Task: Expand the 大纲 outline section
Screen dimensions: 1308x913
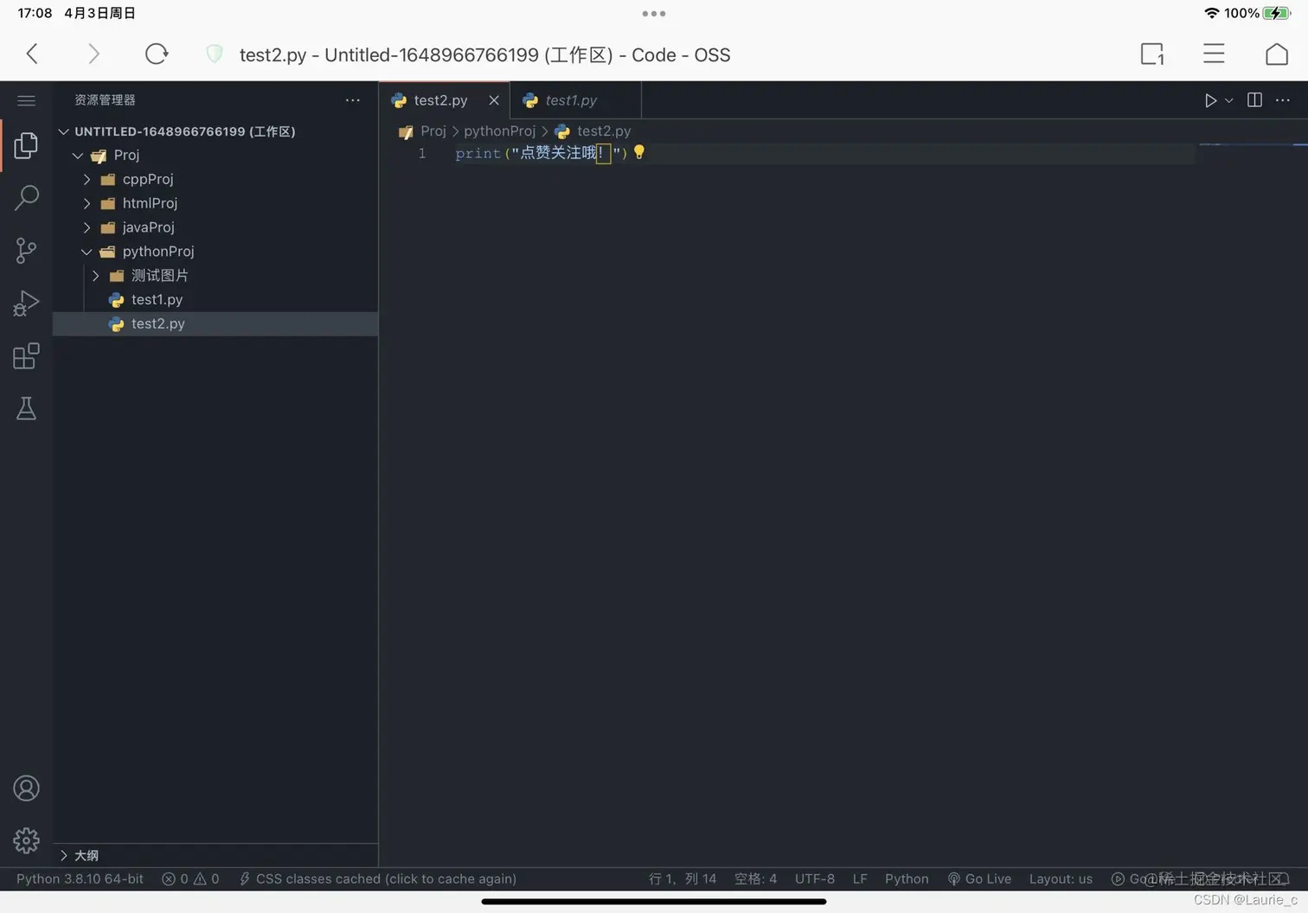Action: click(216, 855)
